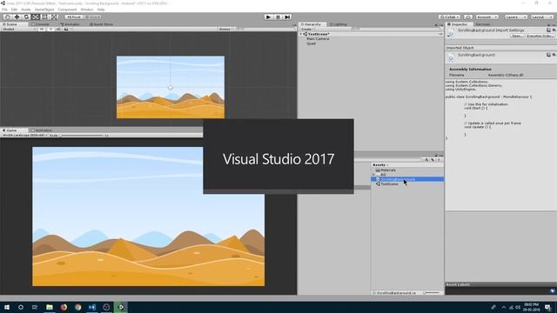The image size is (557, 313).
Task: Select the Scale tool
Action: (36, 17)
